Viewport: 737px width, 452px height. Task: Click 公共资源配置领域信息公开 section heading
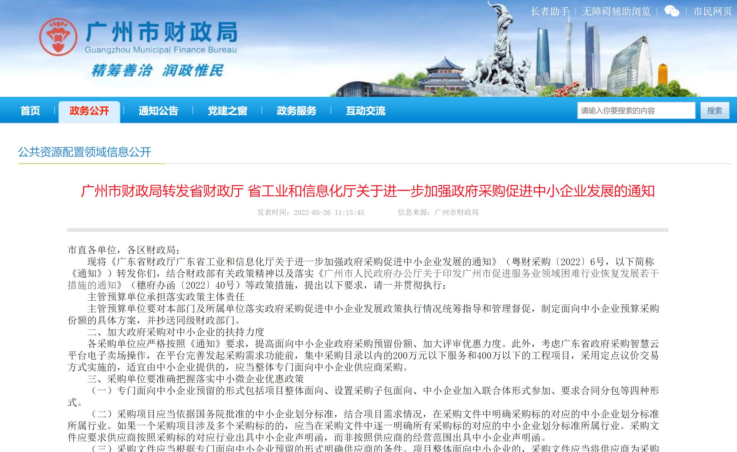(84, 152)
